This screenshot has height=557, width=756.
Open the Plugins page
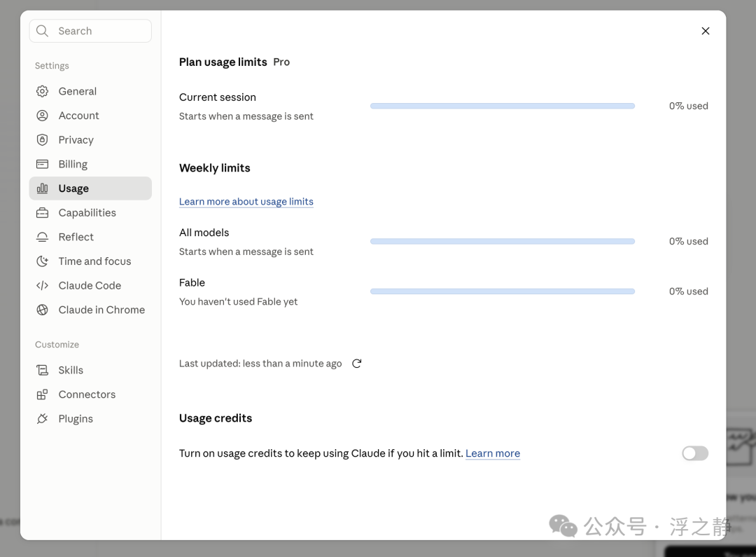90,418
